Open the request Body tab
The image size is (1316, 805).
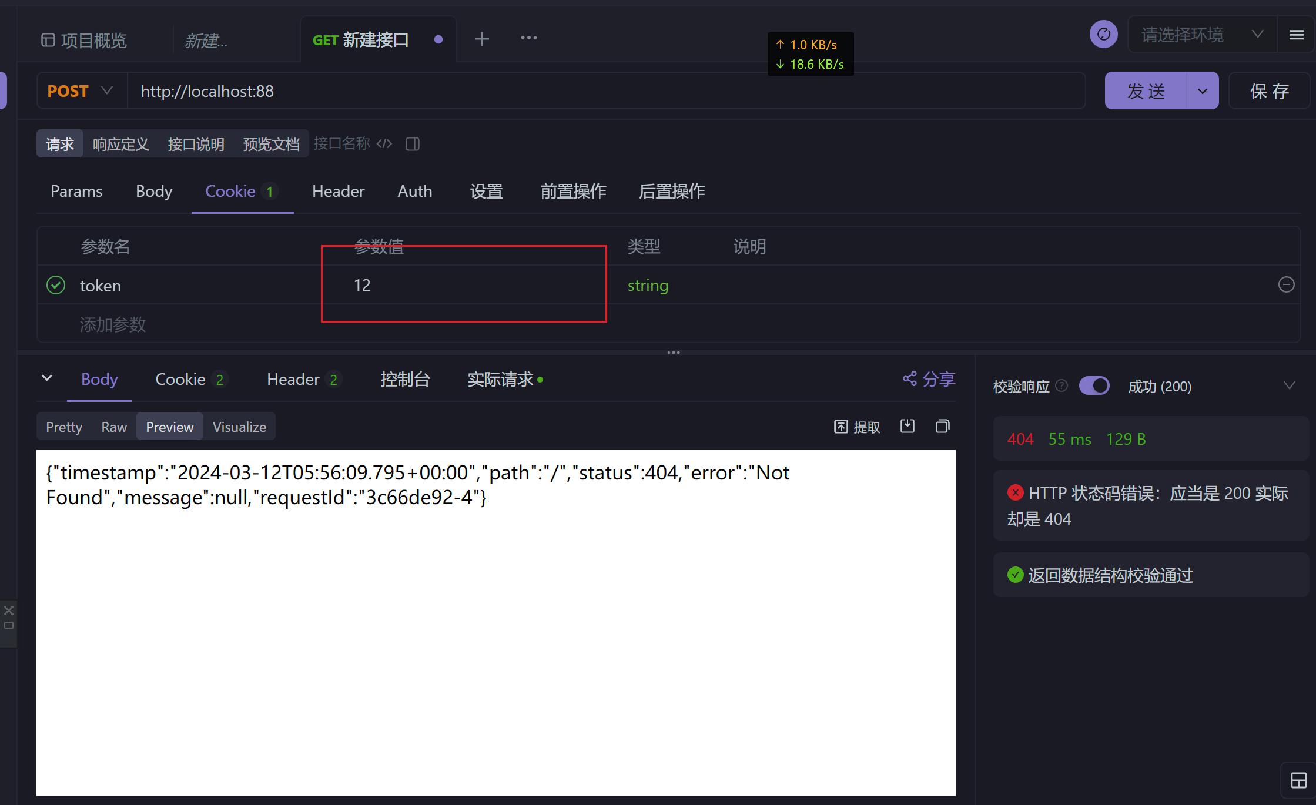click(x=154, y=192)
